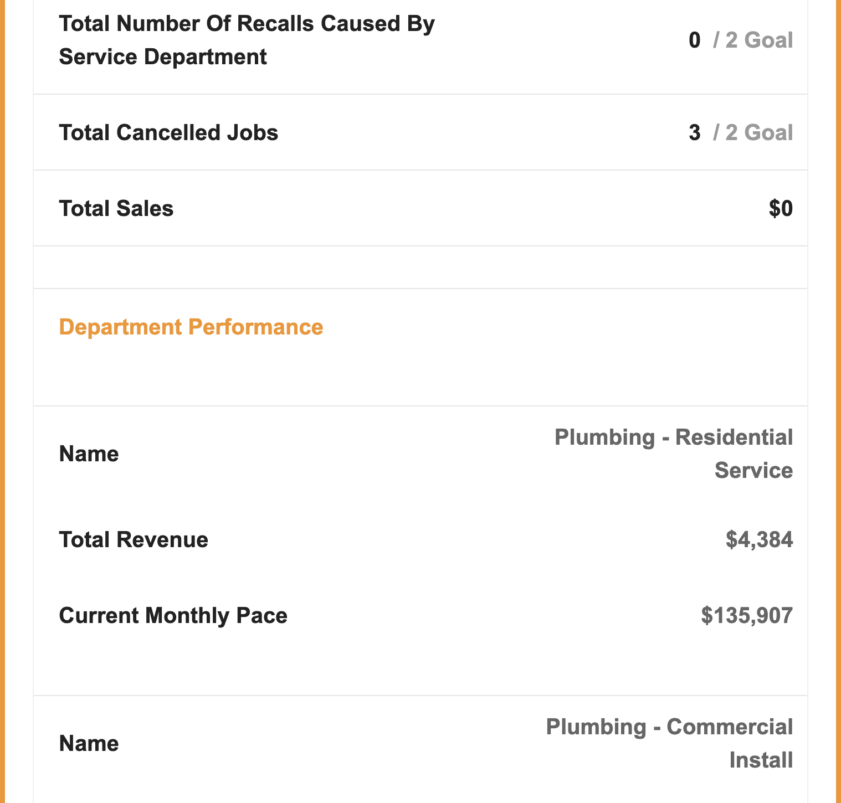Click the Department Performance heading
841x803 pixels.
point(191,327)
